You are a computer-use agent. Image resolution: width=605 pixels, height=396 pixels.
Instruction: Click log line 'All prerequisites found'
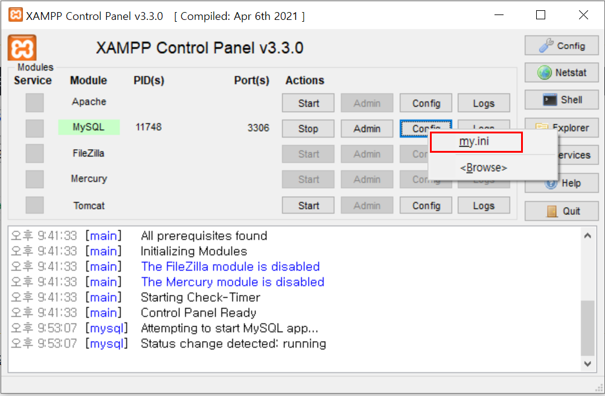coord(203,235)
